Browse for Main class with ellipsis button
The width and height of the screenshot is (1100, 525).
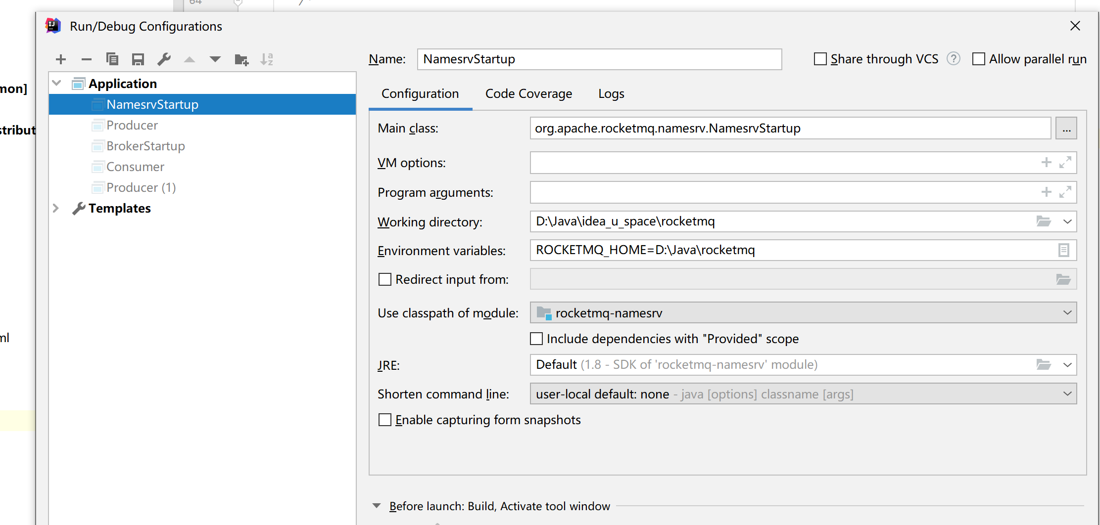coord(1066,129)
